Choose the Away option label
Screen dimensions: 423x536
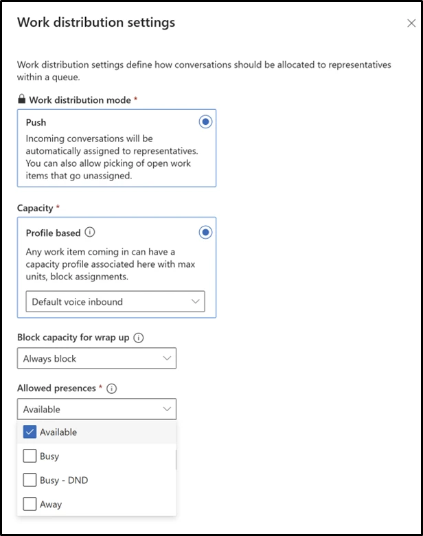point(51,504)
